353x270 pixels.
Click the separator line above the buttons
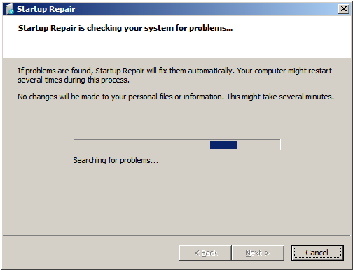click(176, 236)
